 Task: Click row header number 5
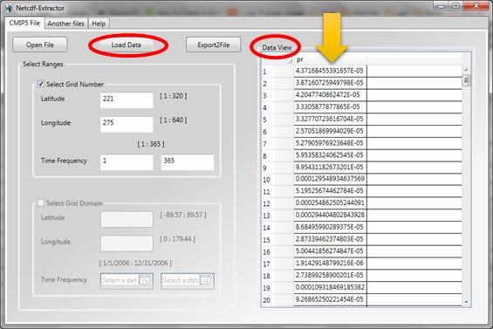click(277, 120)
